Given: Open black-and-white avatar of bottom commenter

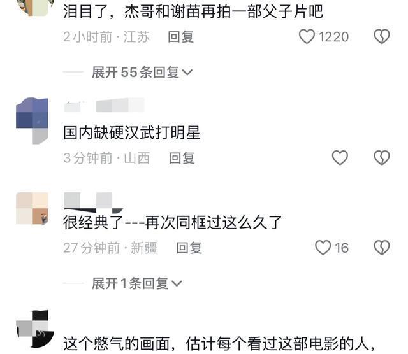Looking at the screenshot, I should coord(35,329).
